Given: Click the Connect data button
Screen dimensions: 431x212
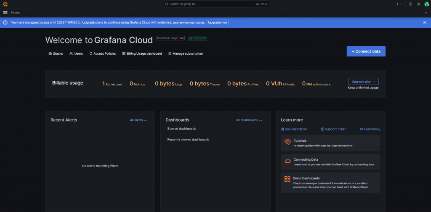Looking at the screenshot, I should 366,51.
